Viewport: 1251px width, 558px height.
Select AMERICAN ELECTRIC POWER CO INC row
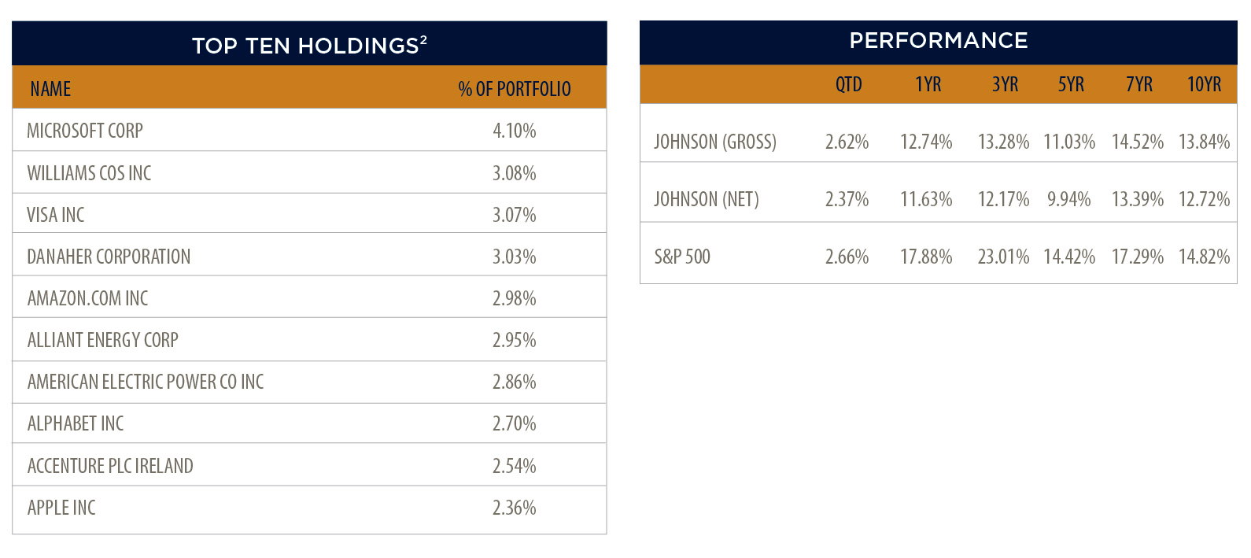pyautogui.click(x=309, y=382)
